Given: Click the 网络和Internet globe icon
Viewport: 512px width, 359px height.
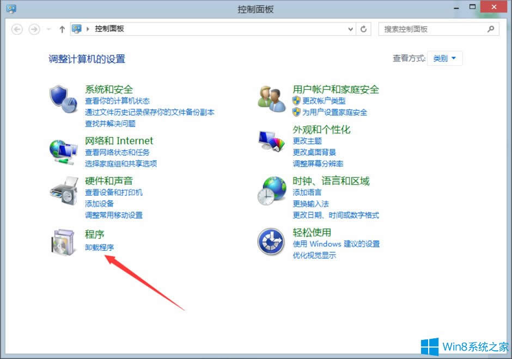Looking at the screenshot, I should pos(62,150).
